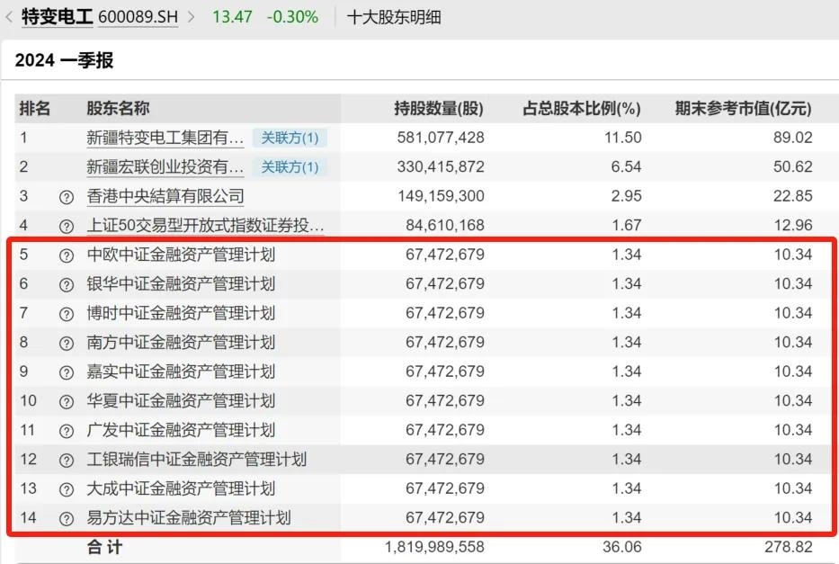Click help icon beside 易方达中证金融资产管理计划
The width and height of the screenshot is (839, 564).
click(67, 519)
